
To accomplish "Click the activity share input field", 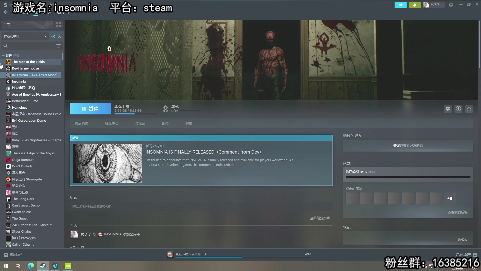I will (x=201, y=207).
